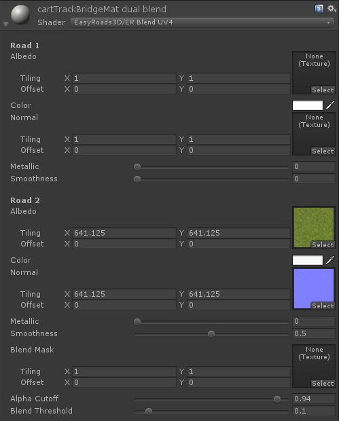Click the Alpha Cutoff value field 0.94
This screenshot has height=421, width=339.
click(x=314, y=399)
